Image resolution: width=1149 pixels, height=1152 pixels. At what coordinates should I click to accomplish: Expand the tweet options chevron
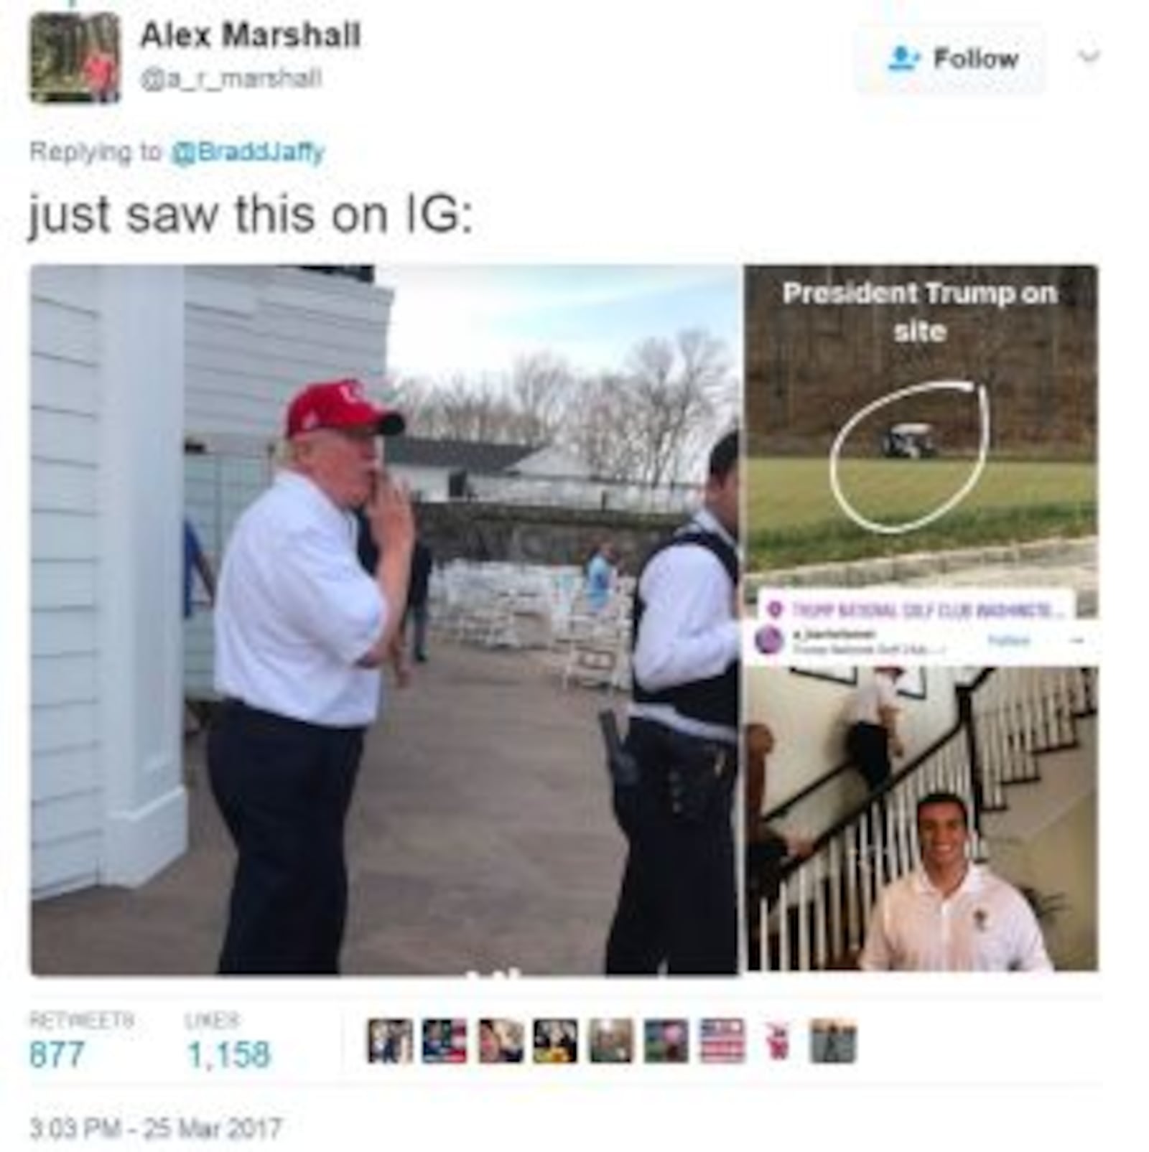(x=1089, y=56)
